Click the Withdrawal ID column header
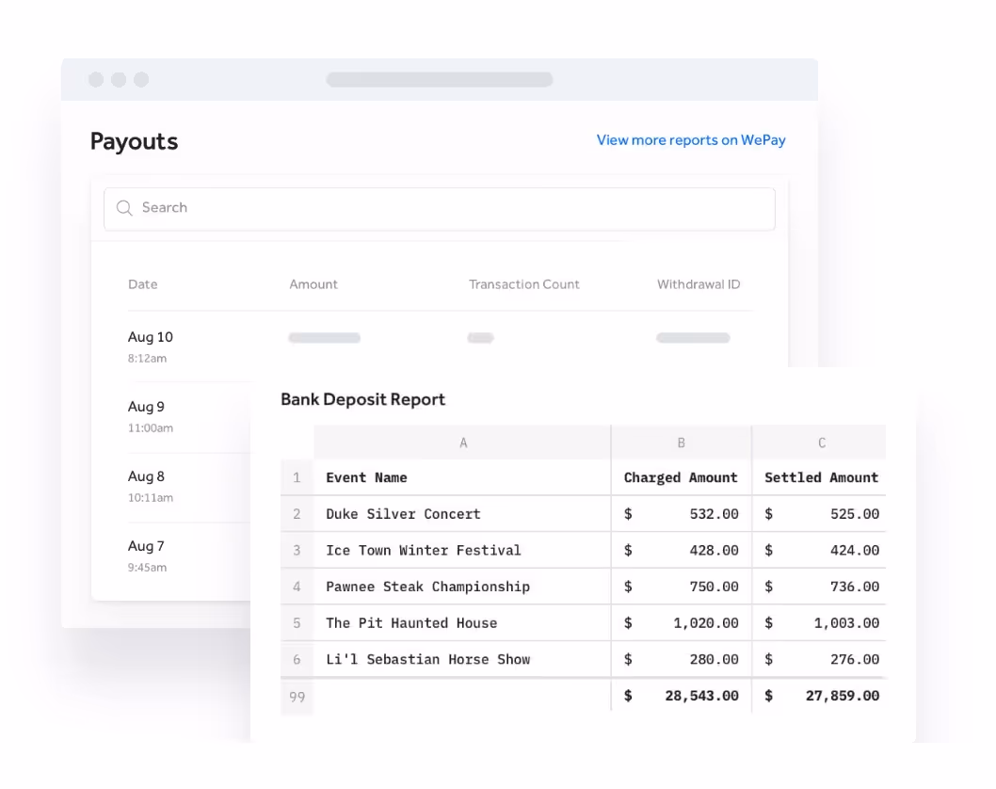 (x=699, y=284)
